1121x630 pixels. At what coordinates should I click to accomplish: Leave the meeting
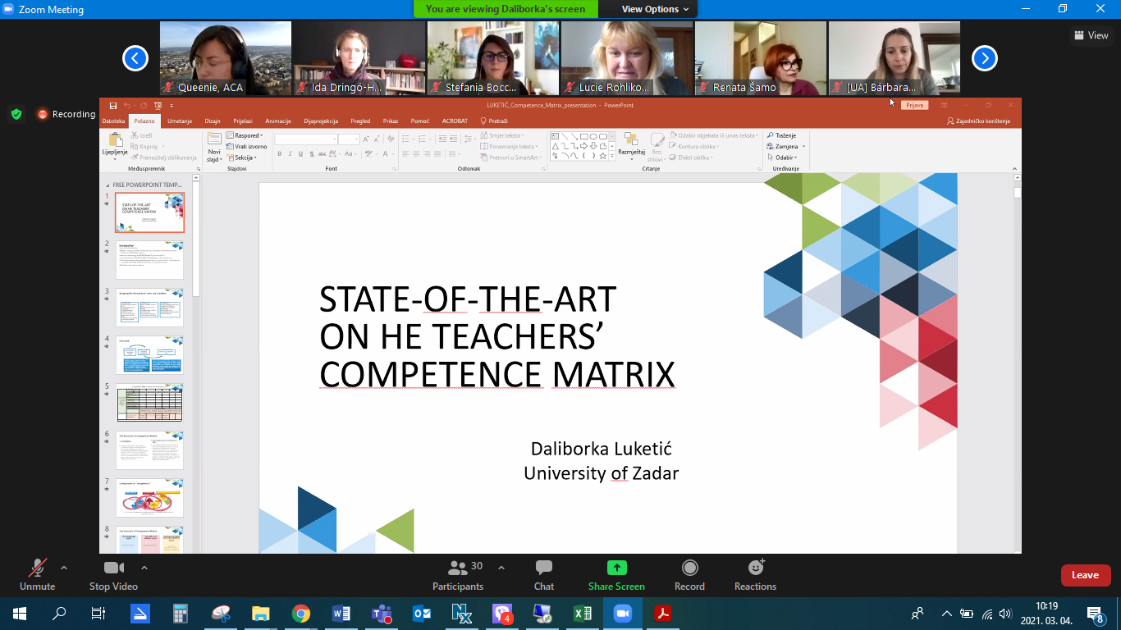pyautogui.click(x=1085, y=575)
